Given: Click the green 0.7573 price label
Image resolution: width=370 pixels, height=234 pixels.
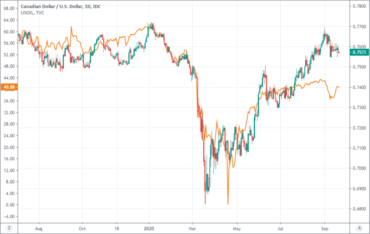Looking at the screenshot, I should 359,52.
